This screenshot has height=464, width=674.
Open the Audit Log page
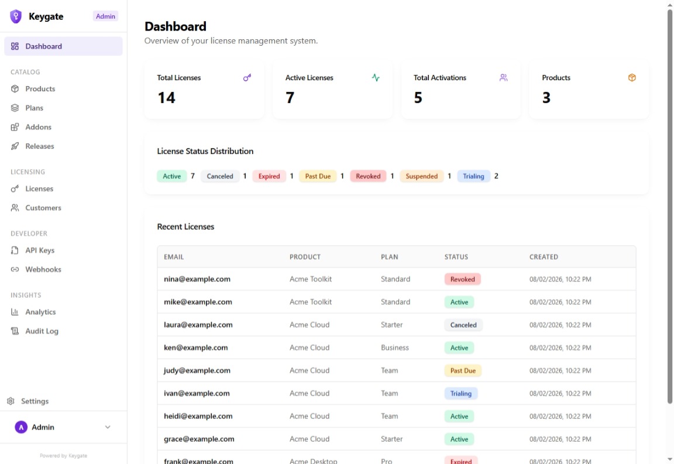click(63, 331)
